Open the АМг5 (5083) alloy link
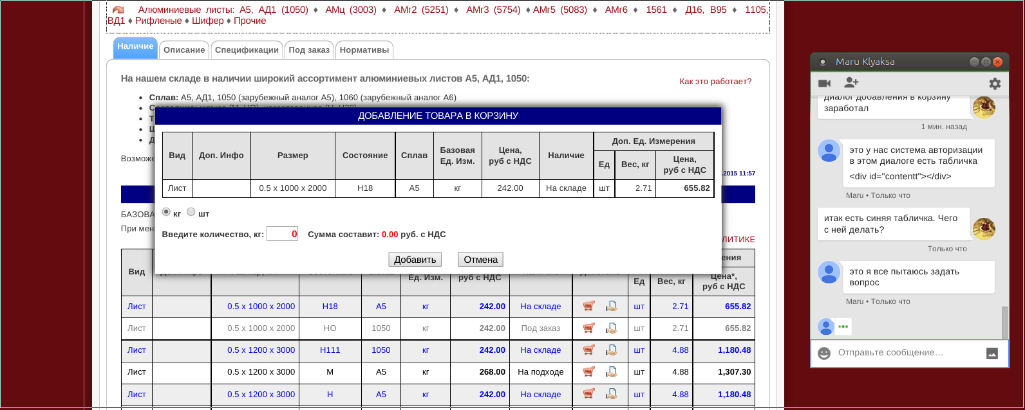Screen dimensions: 1025x410 (560, 10)
